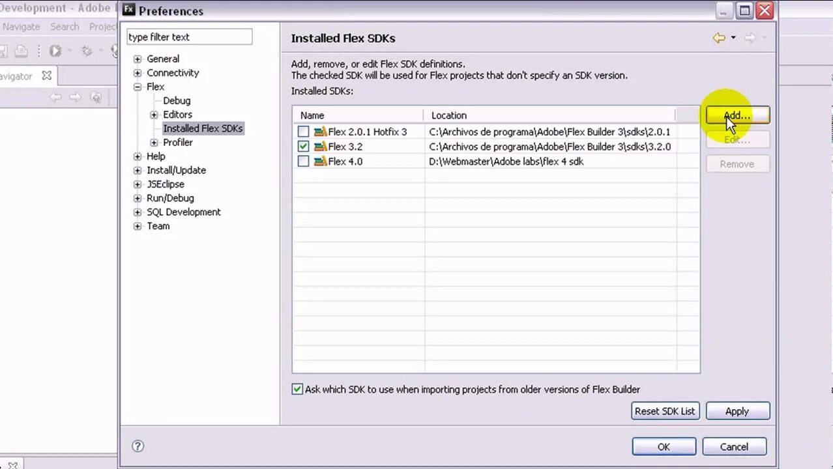
Task: Click the Navigator up-level icon
Action: (x=96, y=97)
